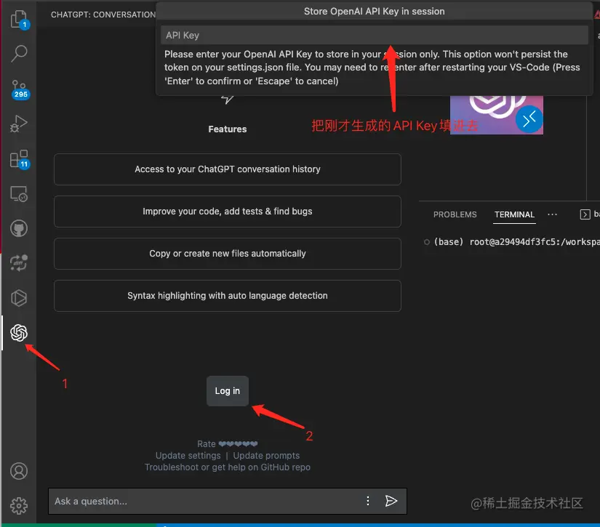
Task: Open Extensions view with 11 badge
Action: [x=19, y=158]
